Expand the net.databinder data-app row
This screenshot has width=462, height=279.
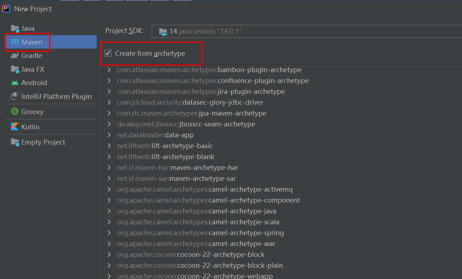point(109,135)
